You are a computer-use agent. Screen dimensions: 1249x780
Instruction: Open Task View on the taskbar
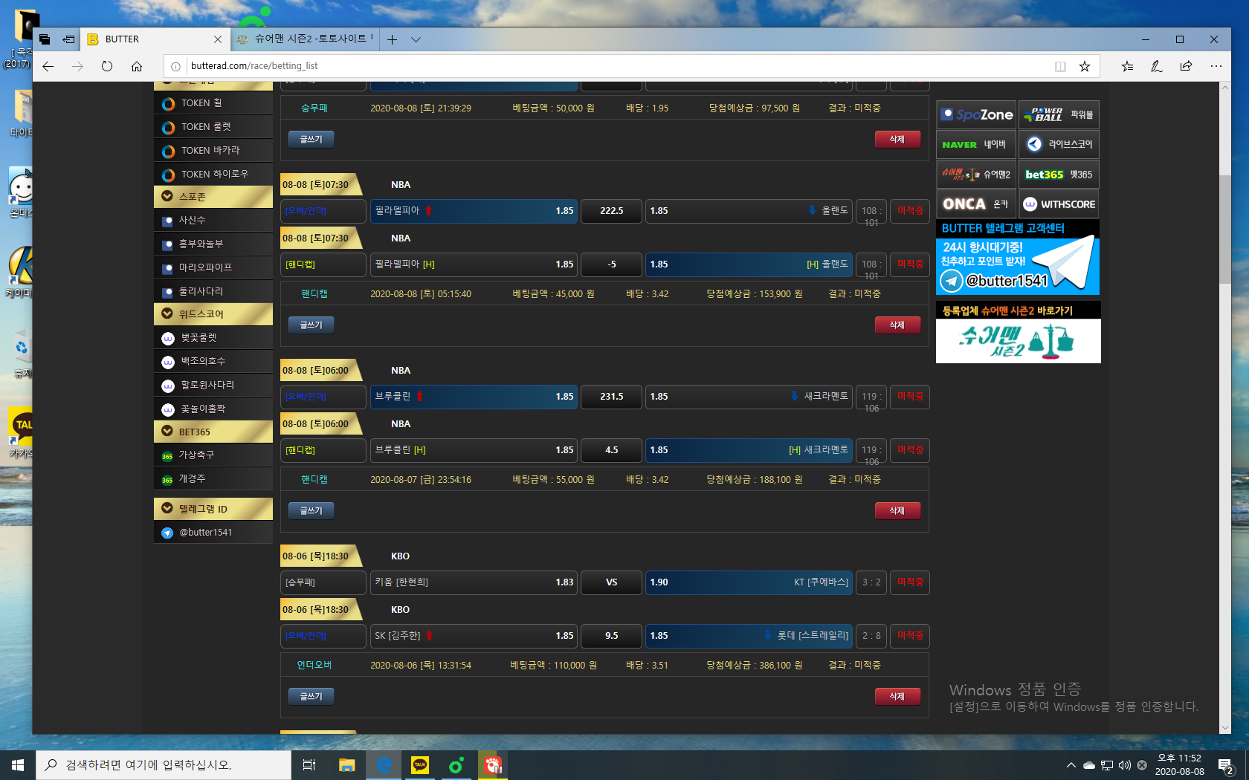(309, 764)
